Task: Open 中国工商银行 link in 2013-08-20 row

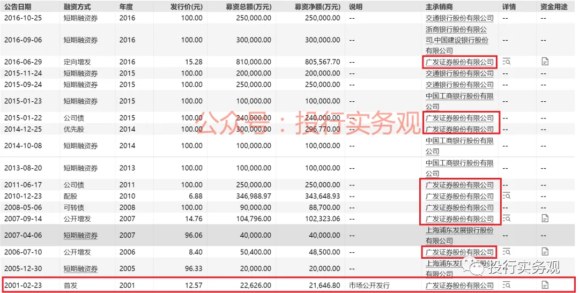Action: [459, 168]
